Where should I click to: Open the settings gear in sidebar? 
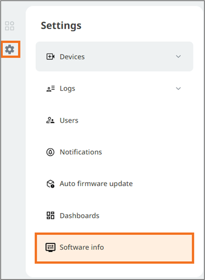coord(10,50)
